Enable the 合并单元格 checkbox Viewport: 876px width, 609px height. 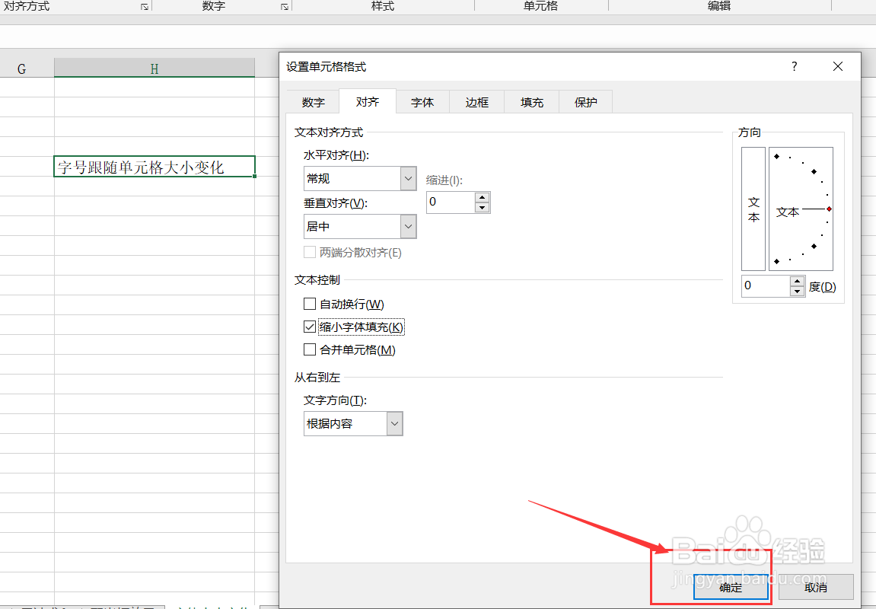(310, 349)
